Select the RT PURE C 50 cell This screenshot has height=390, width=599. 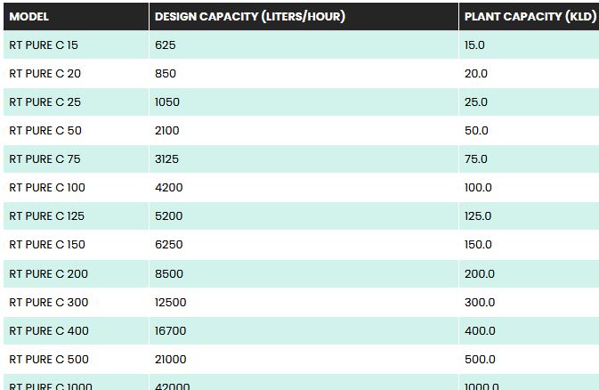tap(45, 130)
